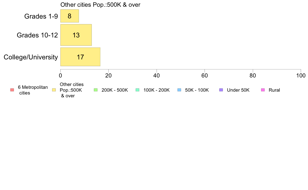Image resolution: width=308 pixels, height=190 pixels.
Task: Click the green 200K - 500K legend swatch
Action: tap(96, 90)
